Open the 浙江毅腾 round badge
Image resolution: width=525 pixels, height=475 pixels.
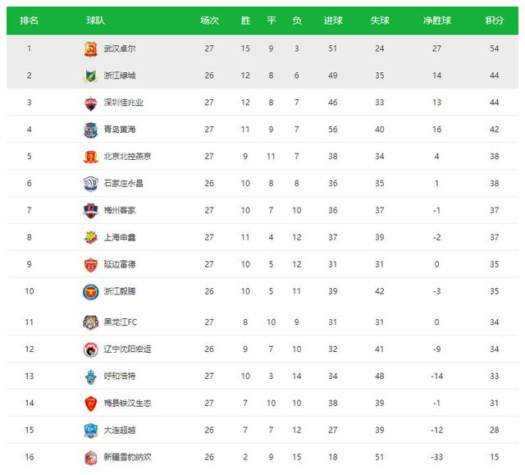click(x=90, y=292)
